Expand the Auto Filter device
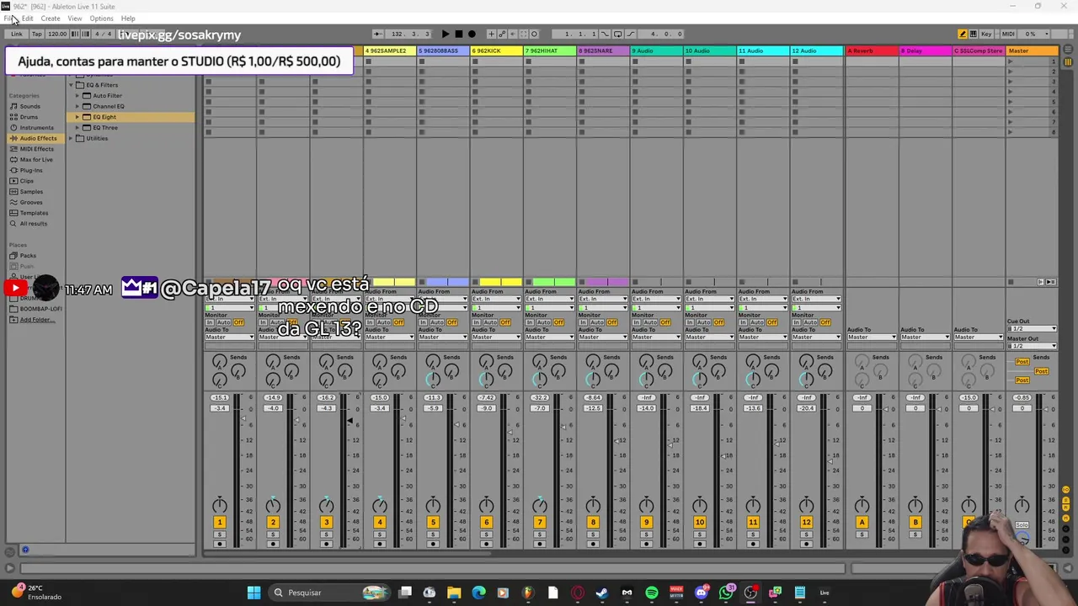Image resolution: width=1078 pixels, height=606 pixels. pos(77,96)
